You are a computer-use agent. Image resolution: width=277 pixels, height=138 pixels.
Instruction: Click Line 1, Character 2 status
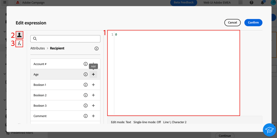175,122
